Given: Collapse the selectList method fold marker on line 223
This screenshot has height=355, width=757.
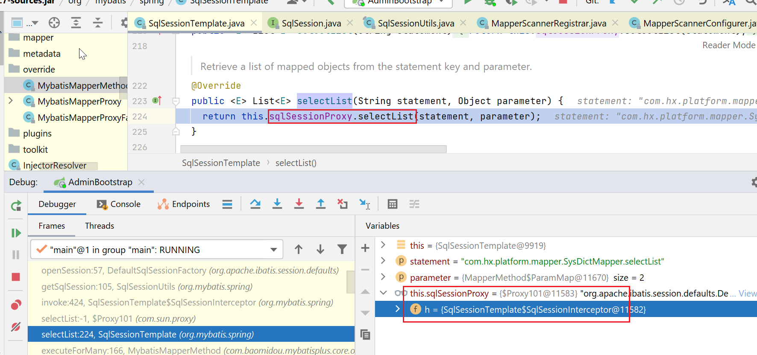Looking at the screenshot, I should point(176,101).
